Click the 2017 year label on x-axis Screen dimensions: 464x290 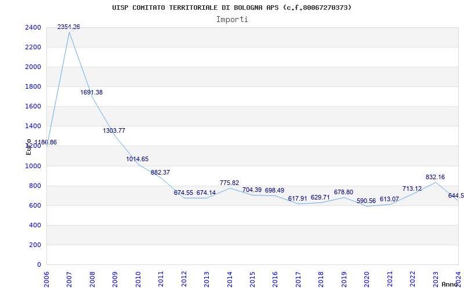(298, 280)
